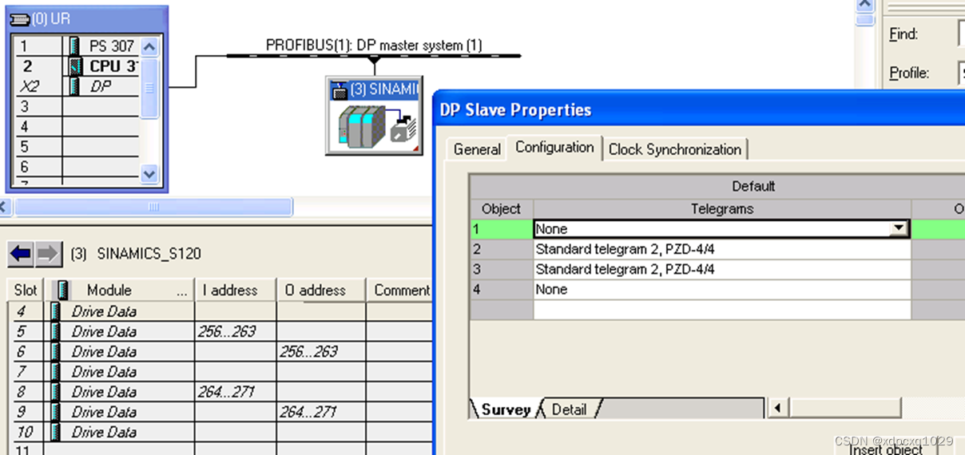Click the forward navigation arrow icon
Screen dimensions: 965x455
tap(48, 254)
